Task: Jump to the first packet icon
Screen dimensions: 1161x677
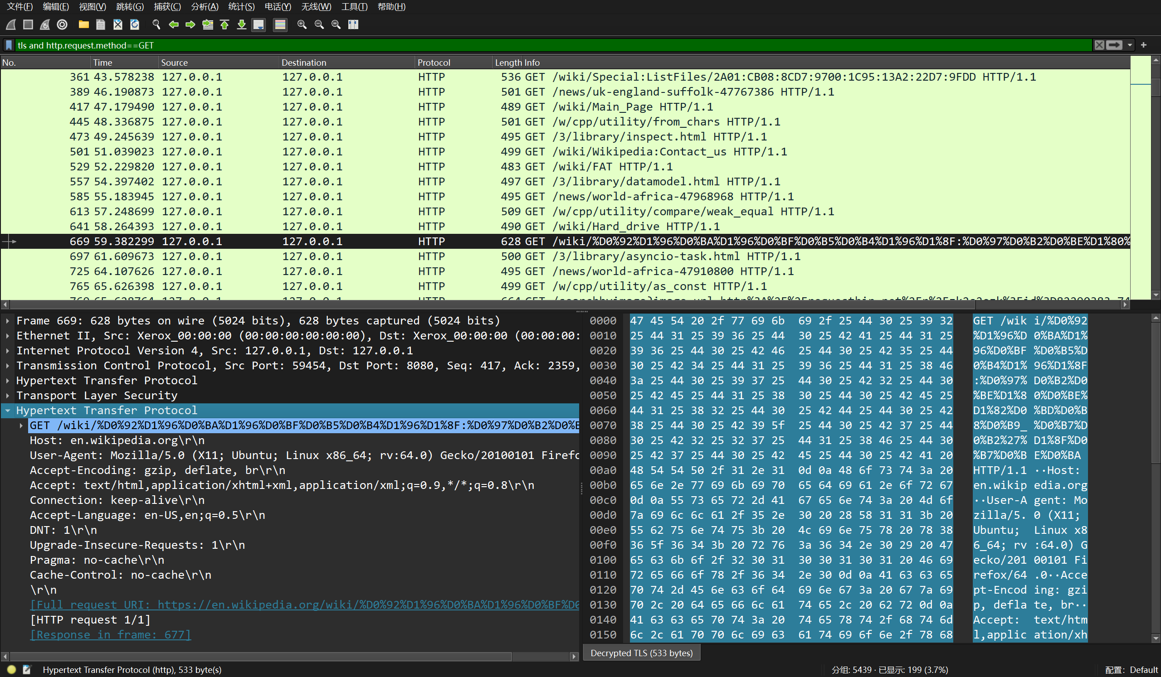Action: [x=225, y=24]
